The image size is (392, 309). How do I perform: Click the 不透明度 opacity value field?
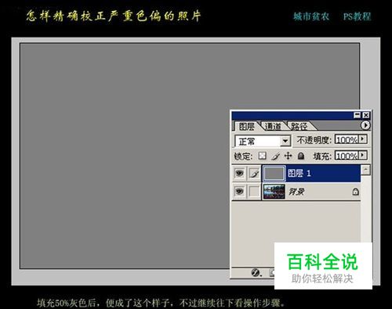click(x=347, y=139)
